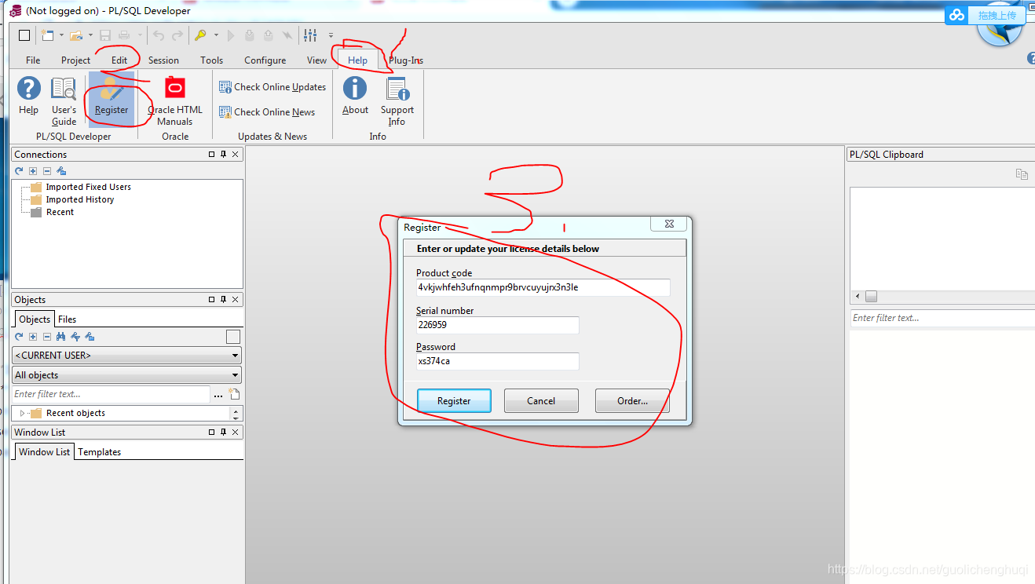Open the New file dropdown arrow

[x=61, y=35]
